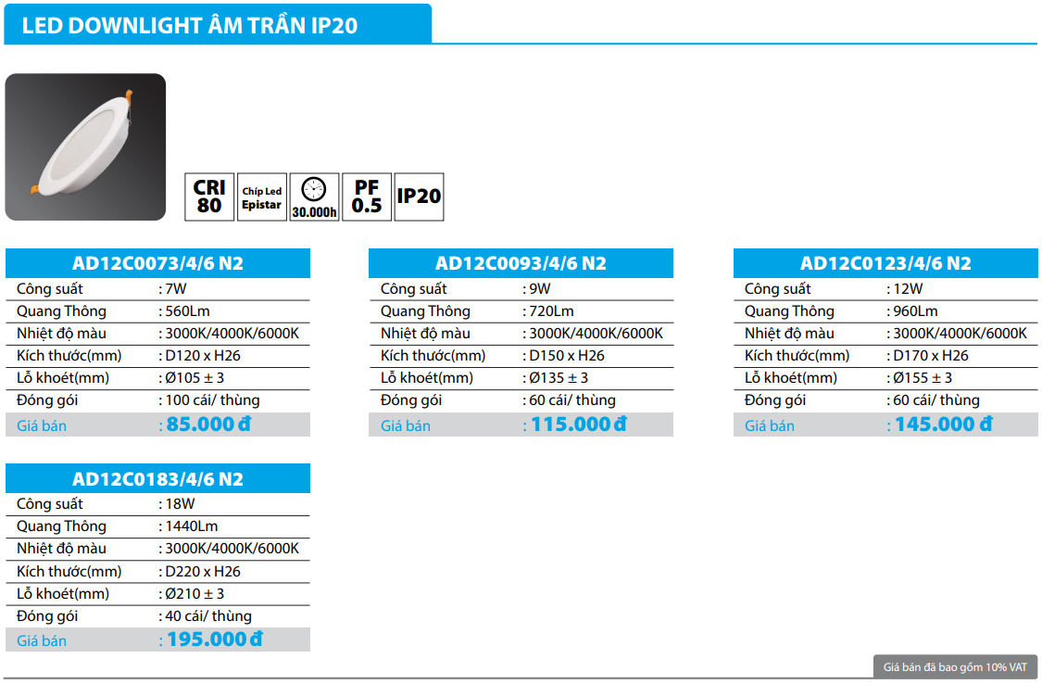Click the Ø135 ± 3 cutout value
This screenshot has width=1042, height=684.
click(558, 378)
